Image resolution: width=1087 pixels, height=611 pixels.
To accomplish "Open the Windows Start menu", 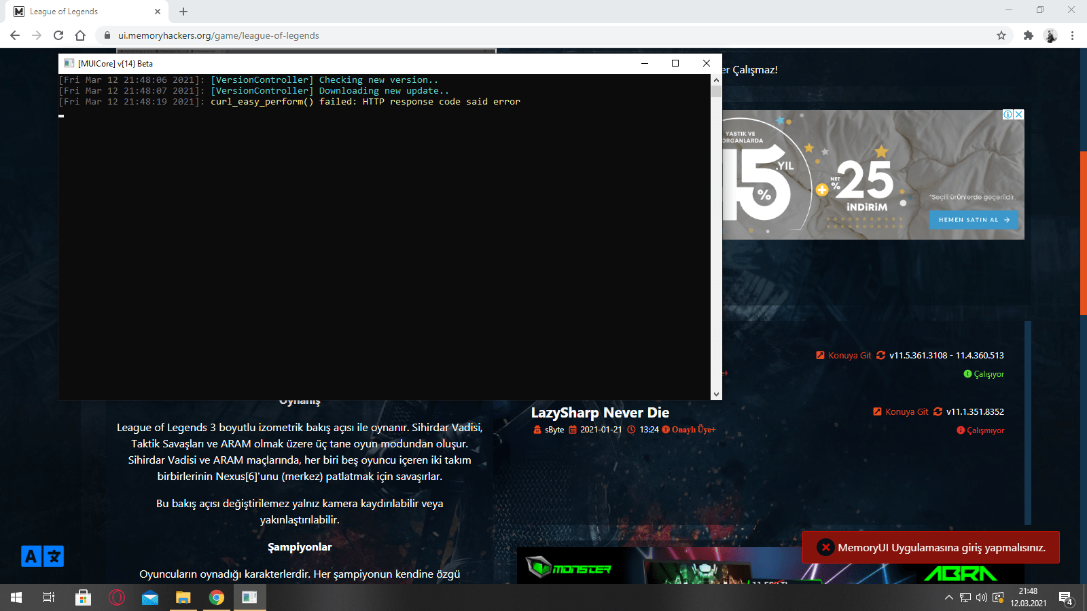I will click(x=16, y=597).
